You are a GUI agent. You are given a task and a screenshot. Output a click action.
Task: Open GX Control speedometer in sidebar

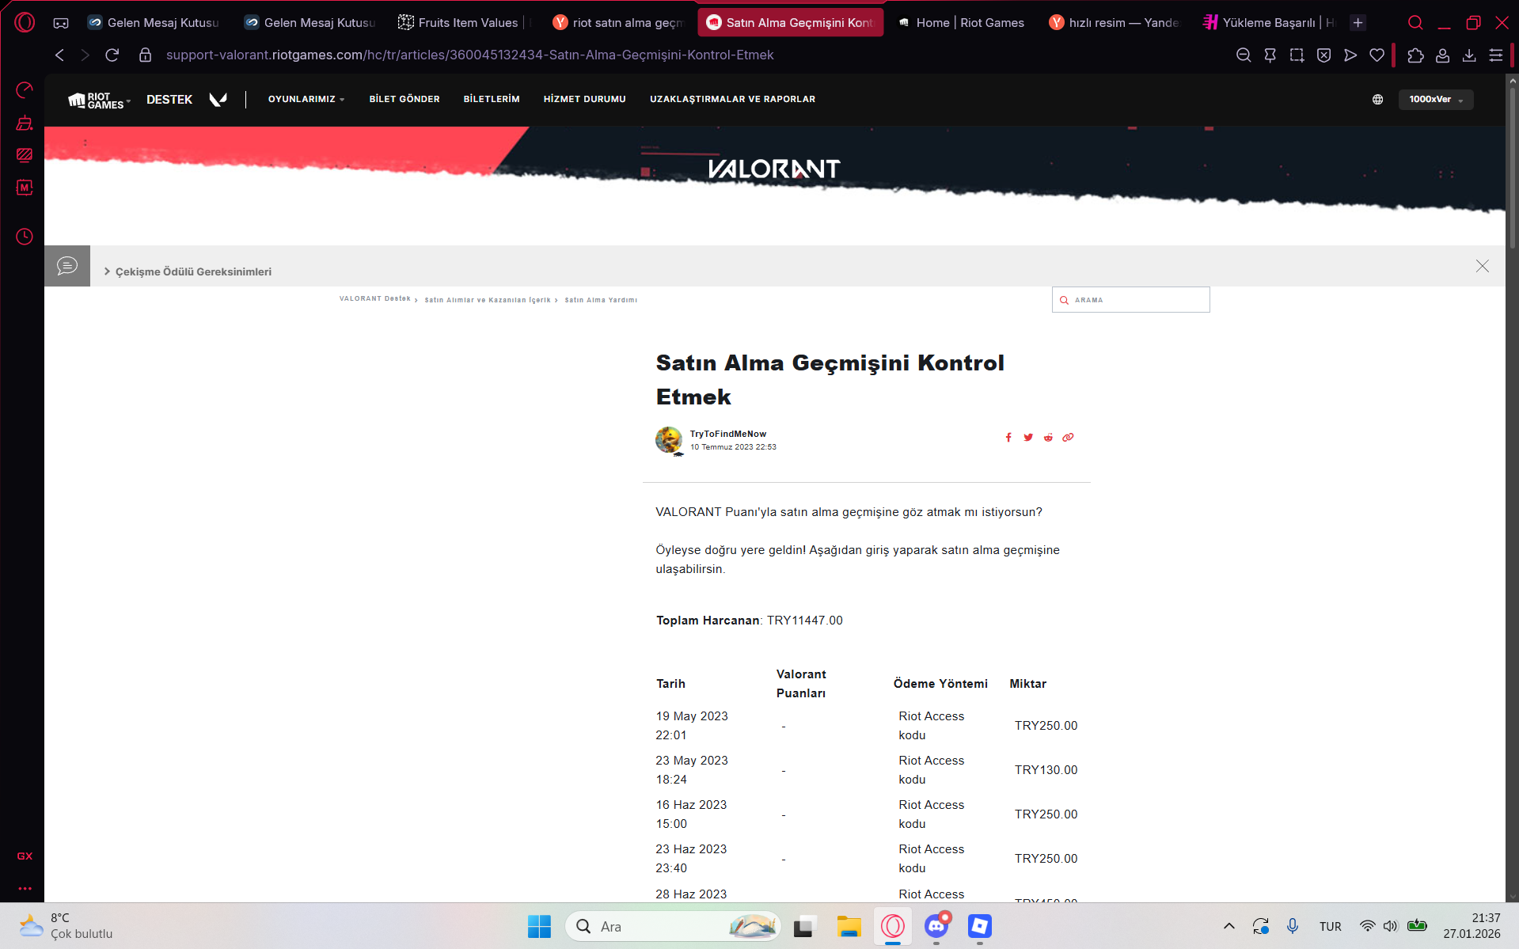point(25,90)
